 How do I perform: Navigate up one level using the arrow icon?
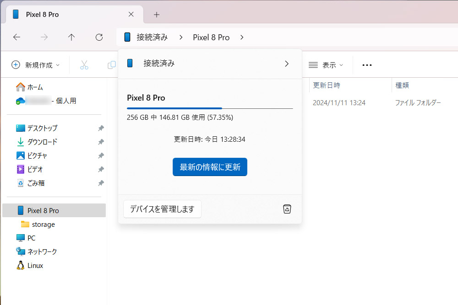71,37
